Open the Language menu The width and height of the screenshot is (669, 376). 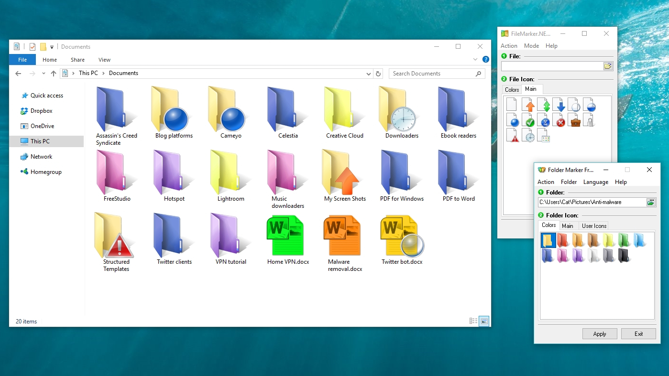pyautogui.click(x=596, y=182)
